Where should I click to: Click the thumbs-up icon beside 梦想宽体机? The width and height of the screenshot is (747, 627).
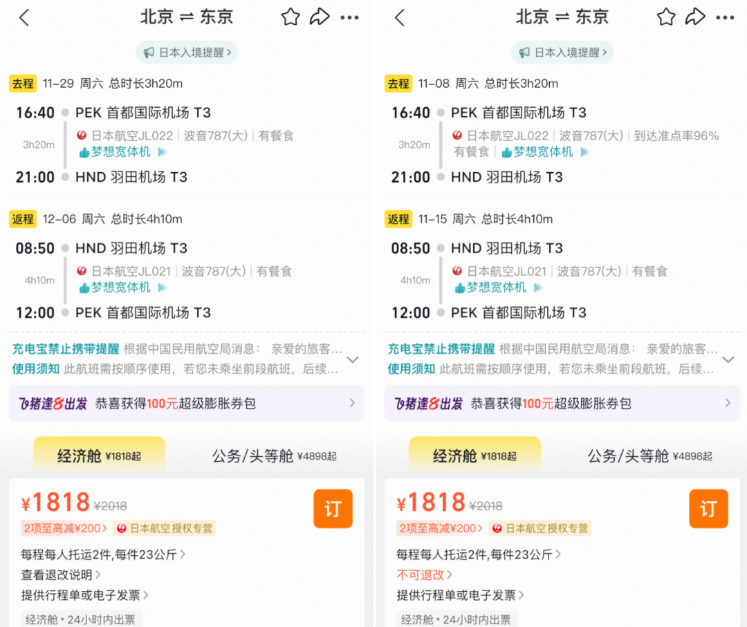[x=85, y=151]
